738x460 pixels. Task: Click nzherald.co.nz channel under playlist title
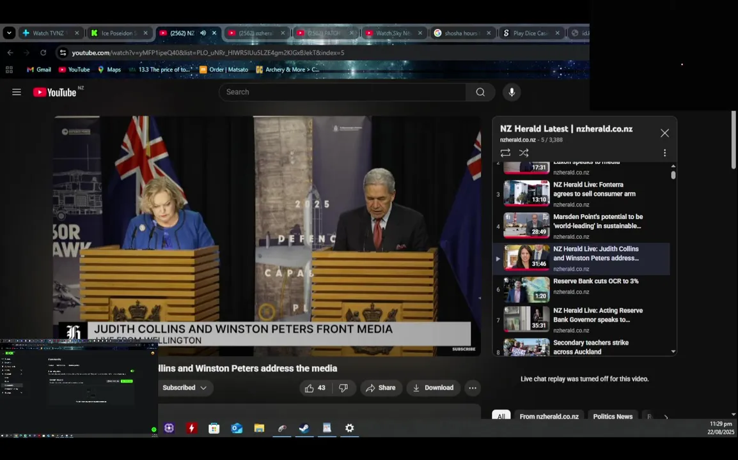pyautogui.click(x=517, y=140)
